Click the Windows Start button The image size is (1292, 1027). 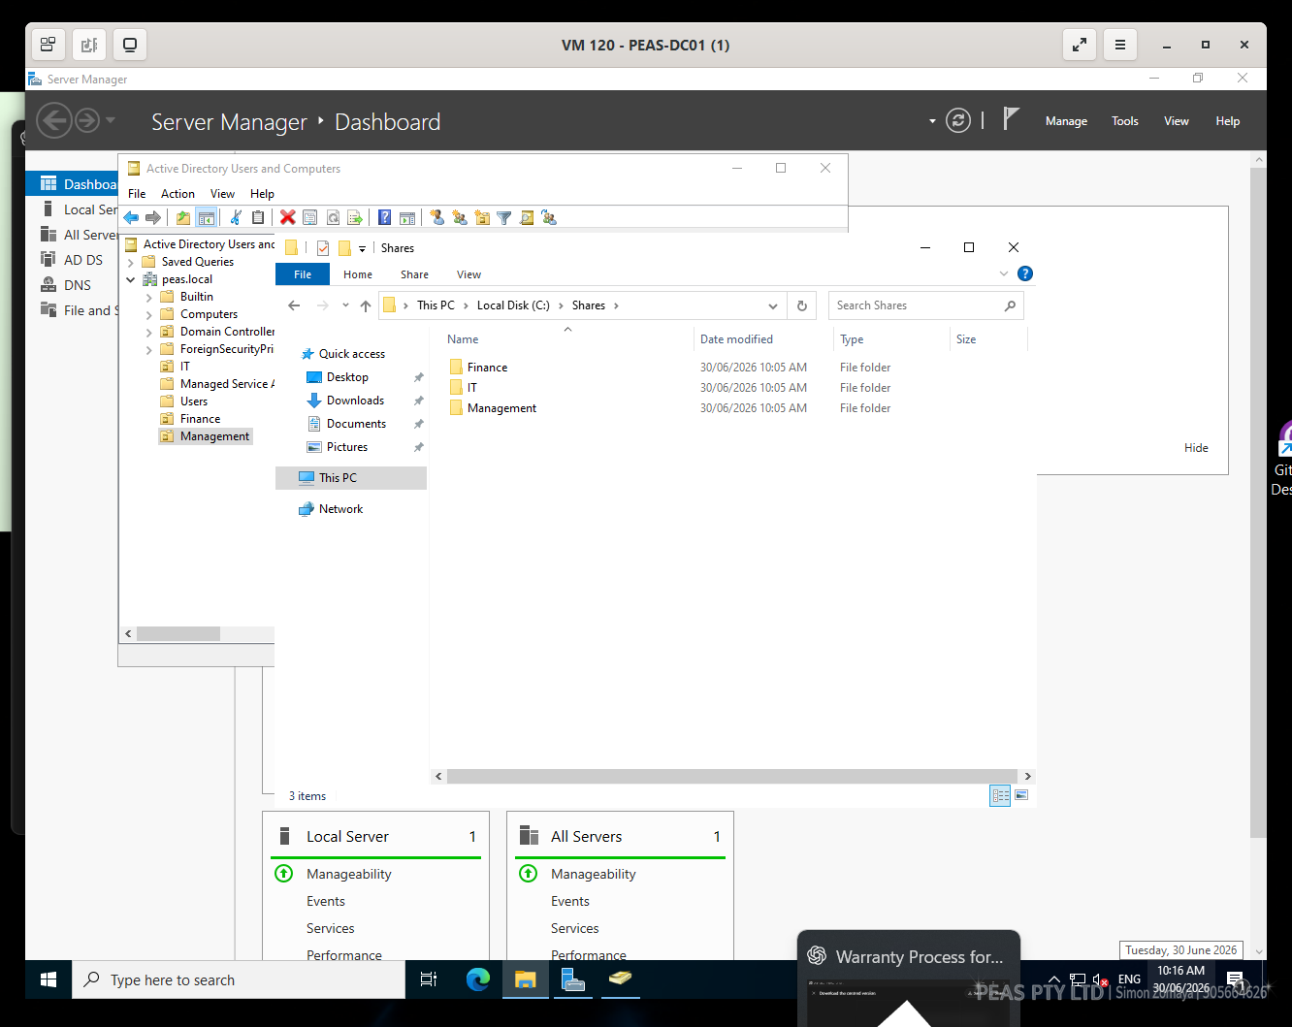click(x=48, y=979)
